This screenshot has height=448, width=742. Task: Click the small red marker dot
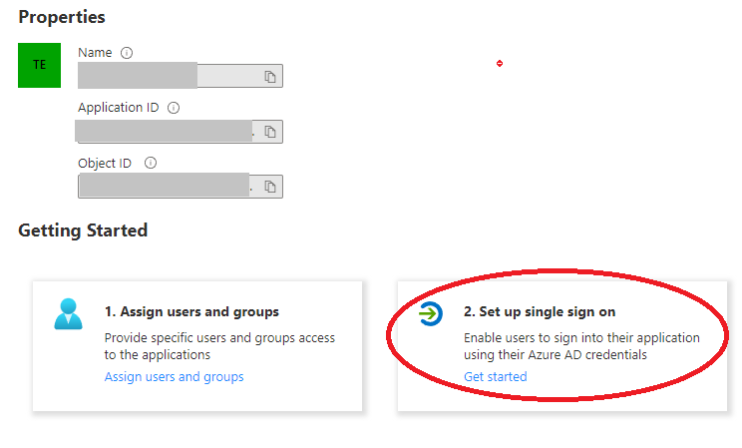500,64
